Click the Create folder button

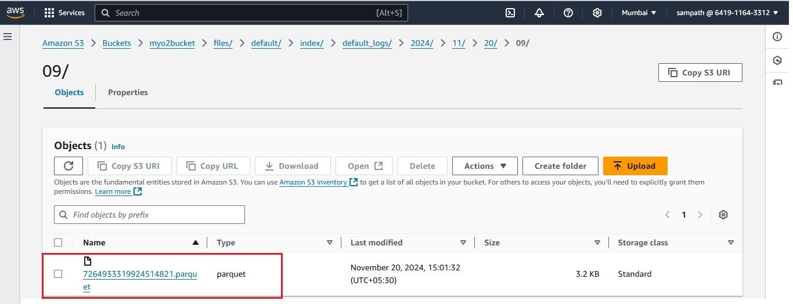coord(560,166)
